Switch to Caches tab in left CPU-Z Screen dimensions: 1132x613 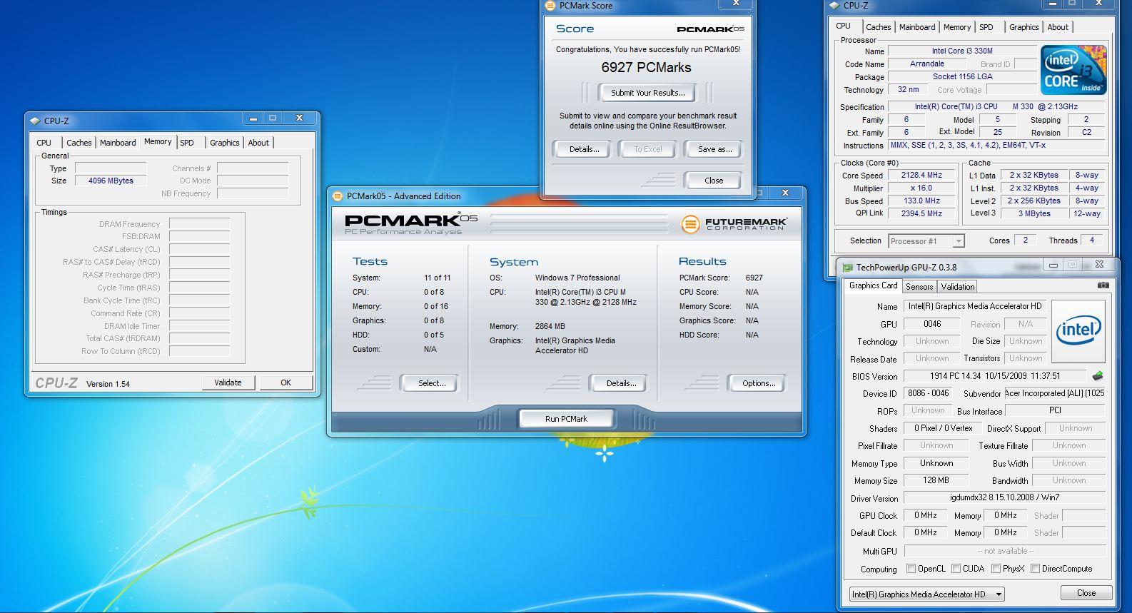tap(79, 143)
